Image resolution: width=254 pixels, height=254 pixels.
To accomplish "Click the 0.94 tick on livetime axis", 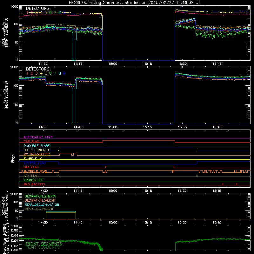I will pyautogui.click(x=15, y=241).
